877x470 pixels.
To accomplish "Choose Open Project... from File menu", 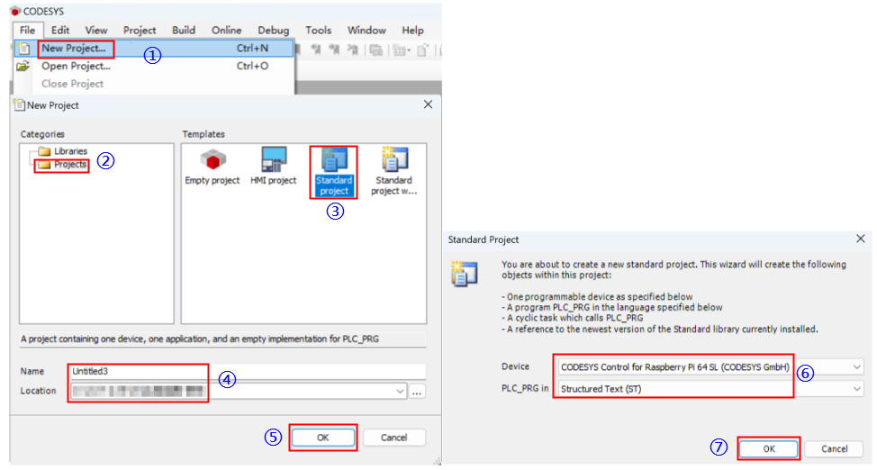I will 76,66.
